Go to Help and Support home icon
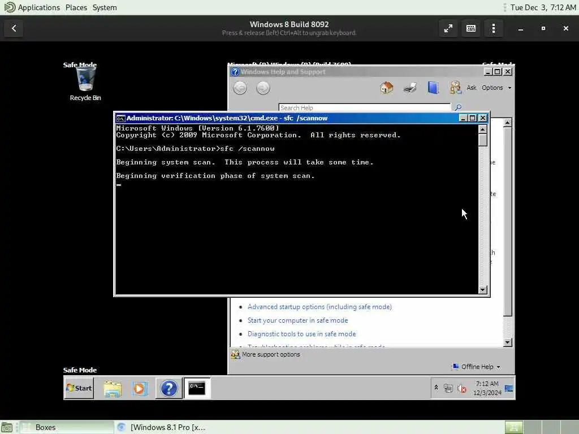Screen dimensions: 579x434 (x=386, y=88)
